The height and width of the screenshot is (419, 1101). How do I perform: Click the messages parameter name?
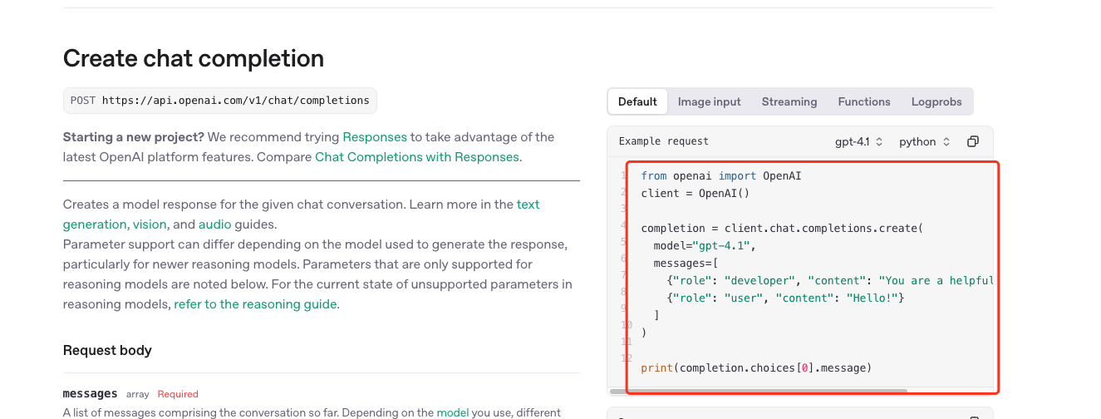[x=91, y=393]
